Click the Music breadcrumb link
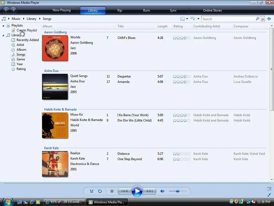The image size is (274, 206). click(16, 19)
